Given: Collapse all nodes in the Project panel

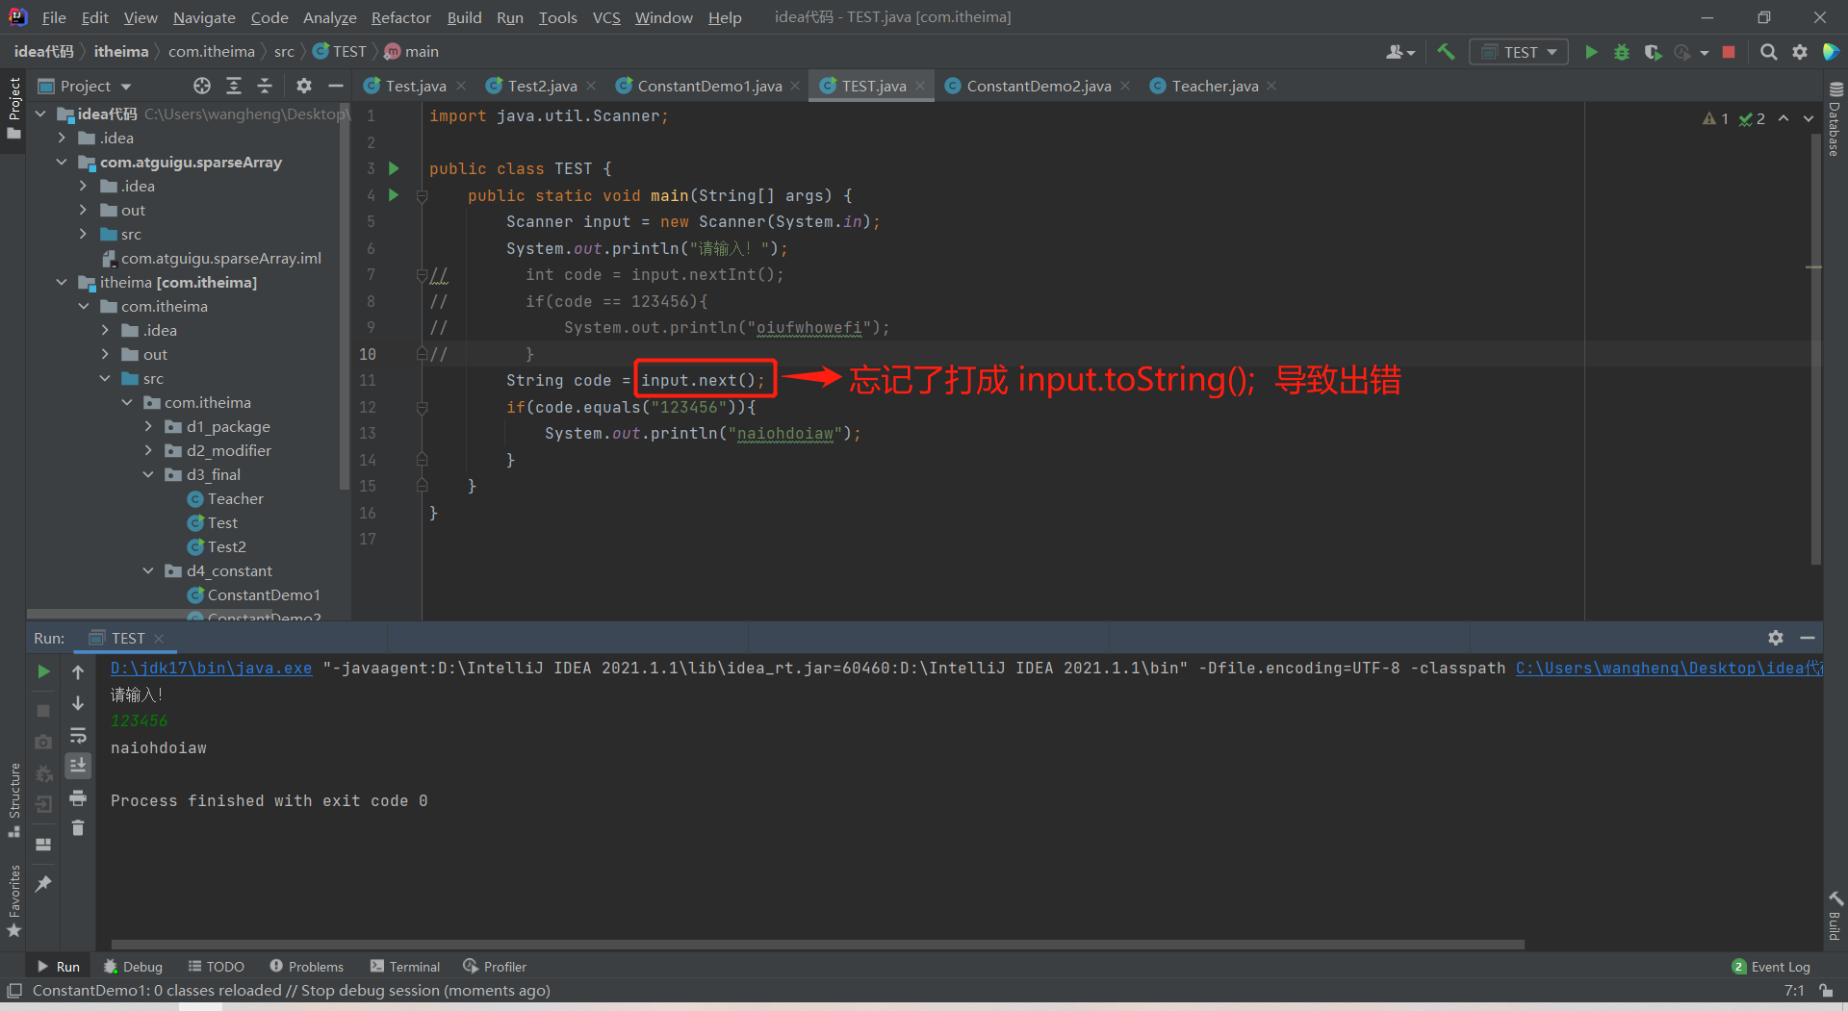Looking at the screenshot, I should click(x=265, y=86).
